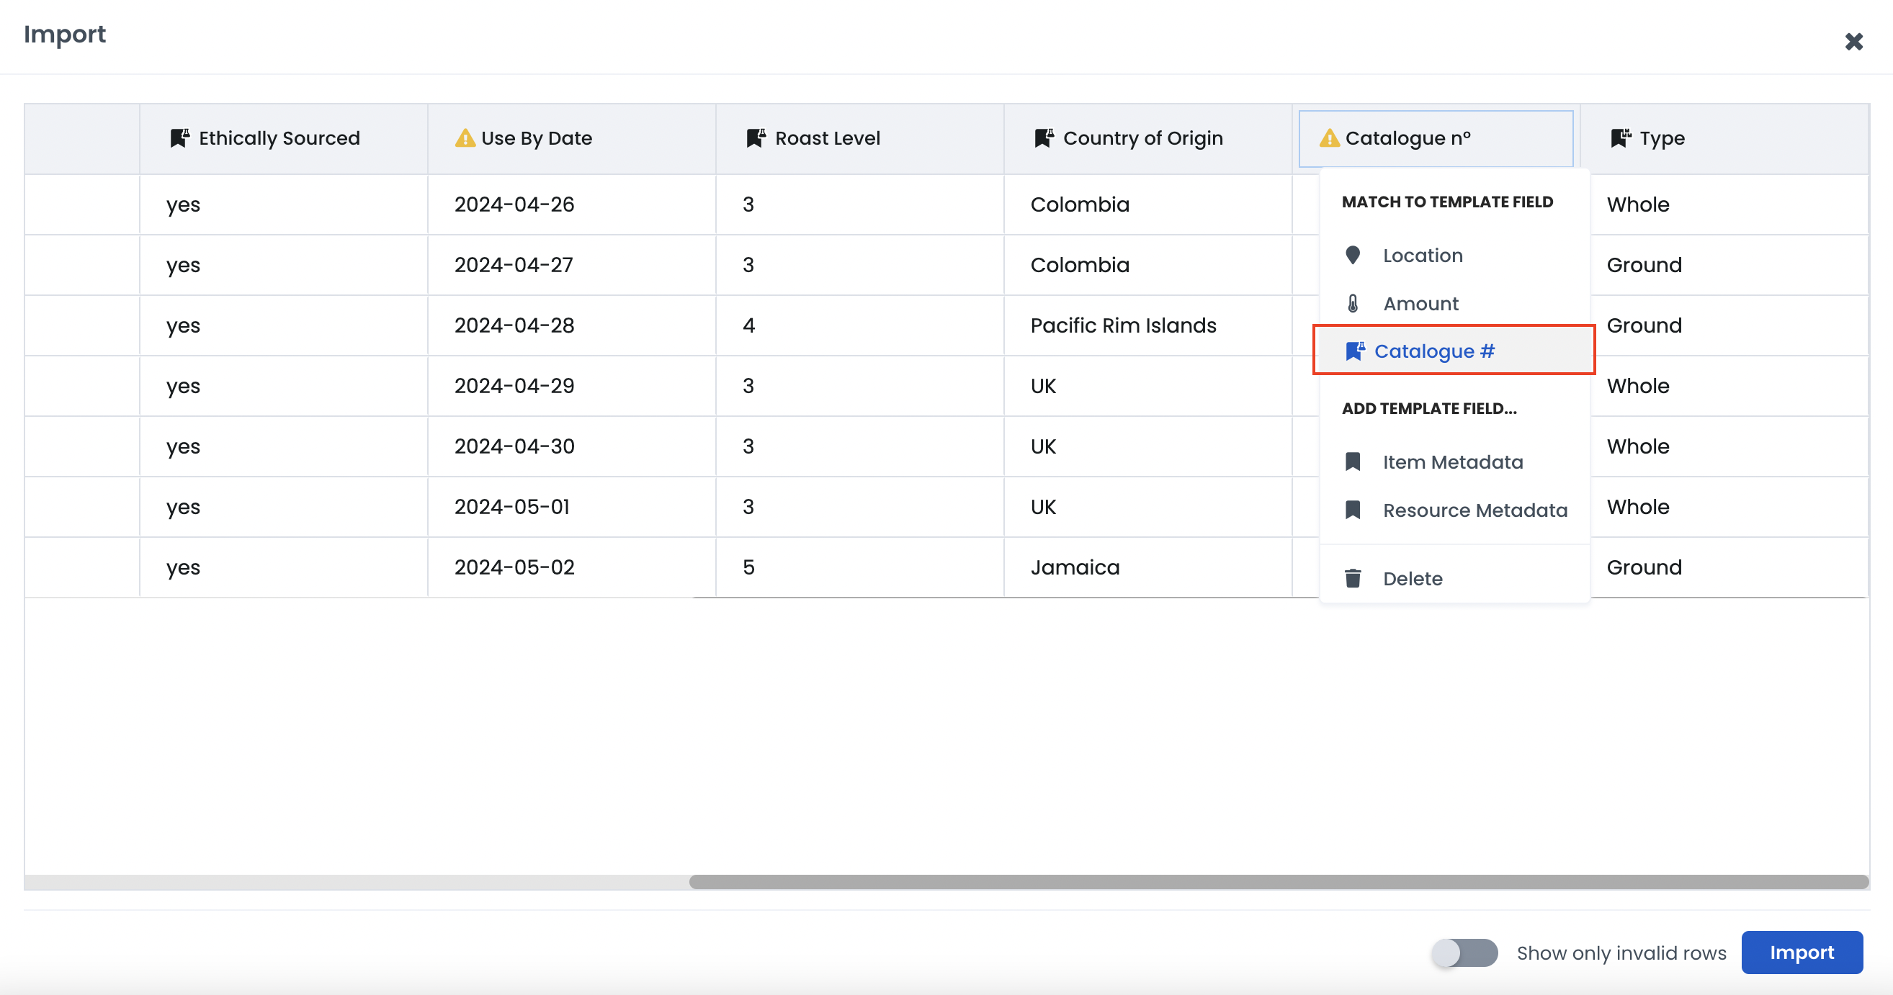Screen dimensions: 1893x995
Task: Click the thermometer icon next to Amount
Action: pyautogui.click(x=1353, y=303)
